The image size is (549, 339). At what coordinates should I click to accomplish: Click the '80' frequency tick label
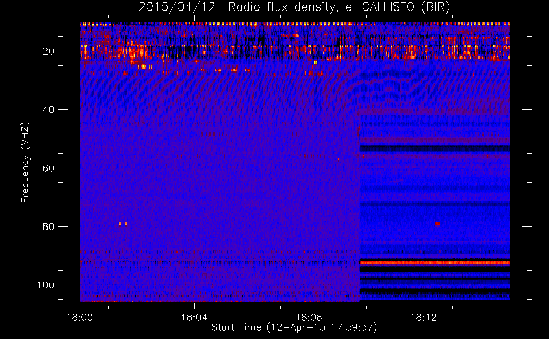(49, 226)
